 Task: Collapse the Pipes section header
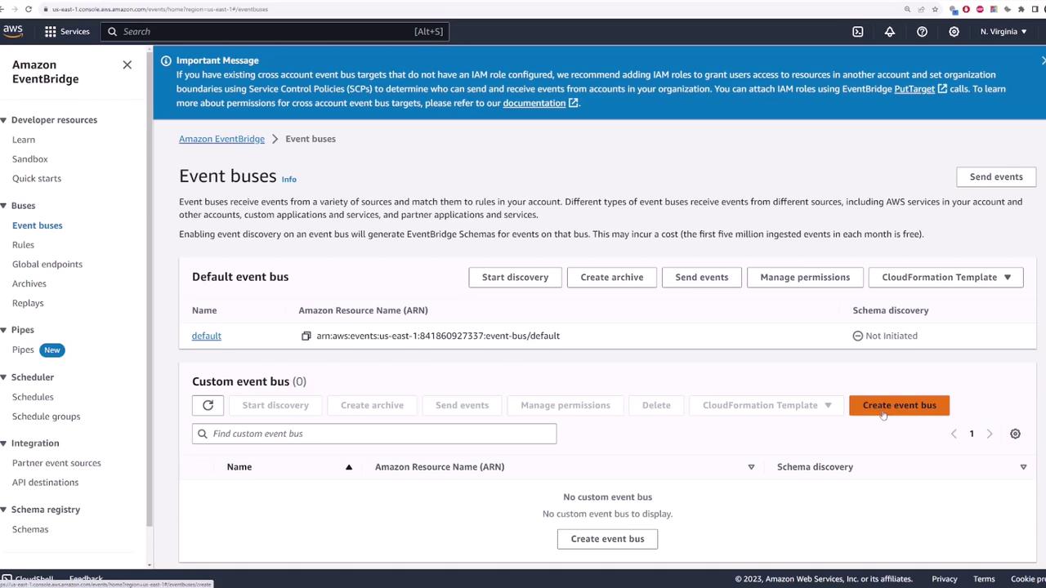[4, 330]
